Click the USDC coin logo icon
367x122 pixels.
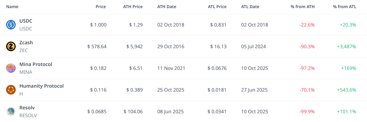pos(11,25)
